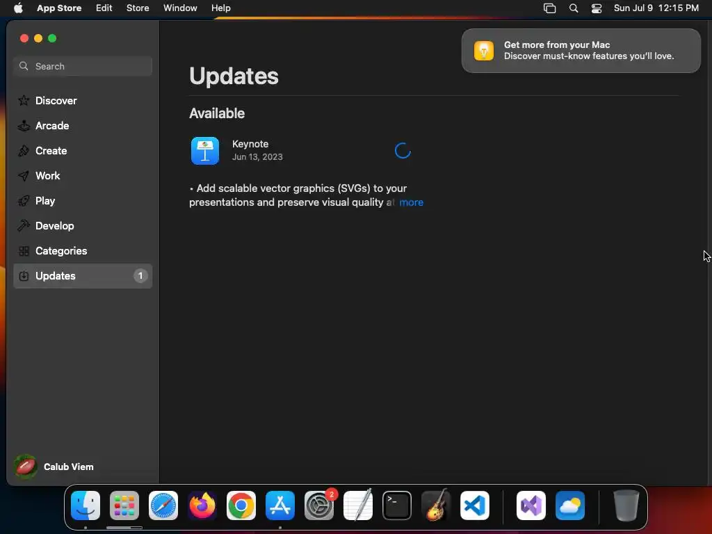Launch GarageBand from the Dock

coord(436,505)
